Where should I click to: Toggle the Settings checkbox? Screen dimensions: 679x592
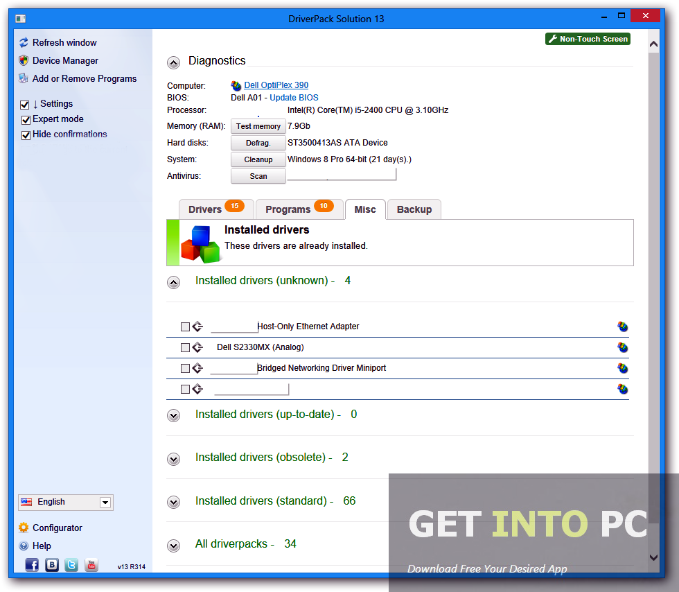click(25, 105)
